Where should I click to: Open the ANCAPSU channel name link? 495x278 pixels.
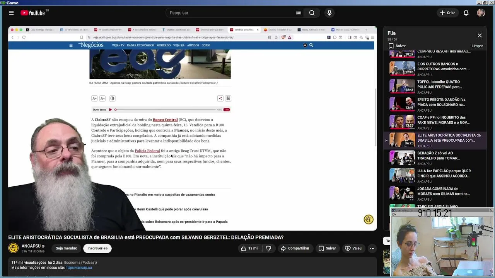[x=31, y=246]
